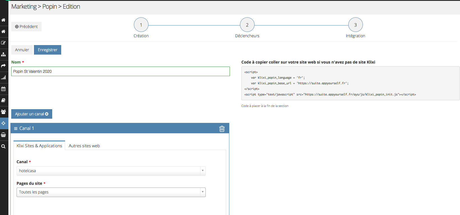Click the Annuler button
This screenshot has width=460, height=215.
[x=22, y=50]
